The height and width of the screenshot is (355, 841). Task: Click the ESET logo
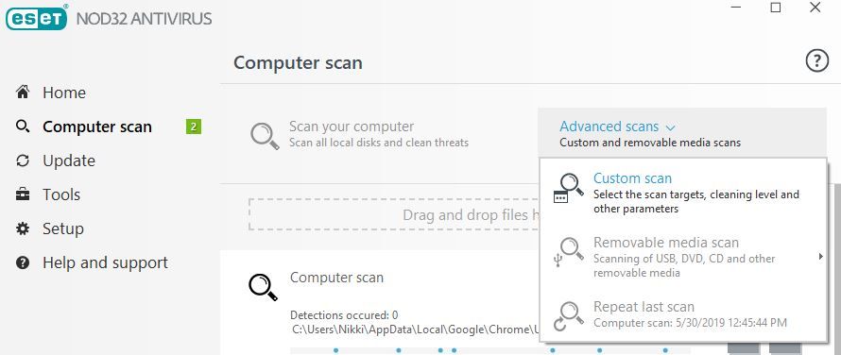click(x=36, y=18)
